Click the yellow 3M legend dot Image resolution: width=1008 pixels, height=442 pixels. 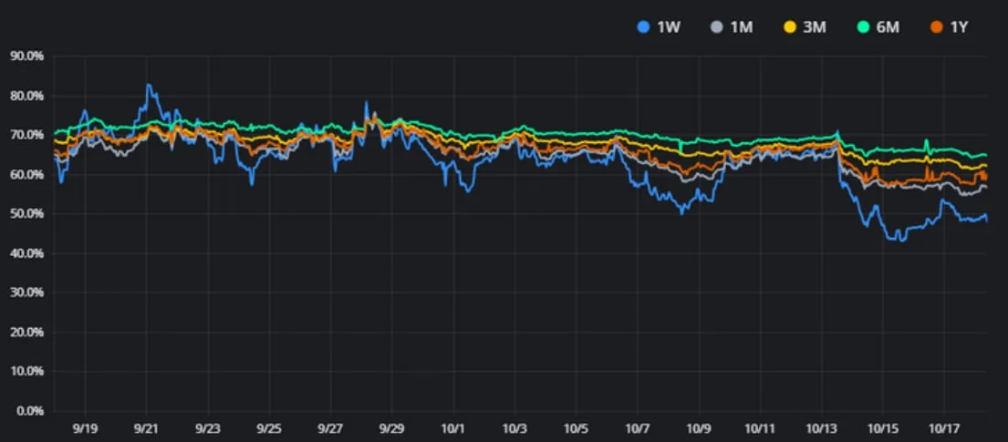(x=791, y=27)
